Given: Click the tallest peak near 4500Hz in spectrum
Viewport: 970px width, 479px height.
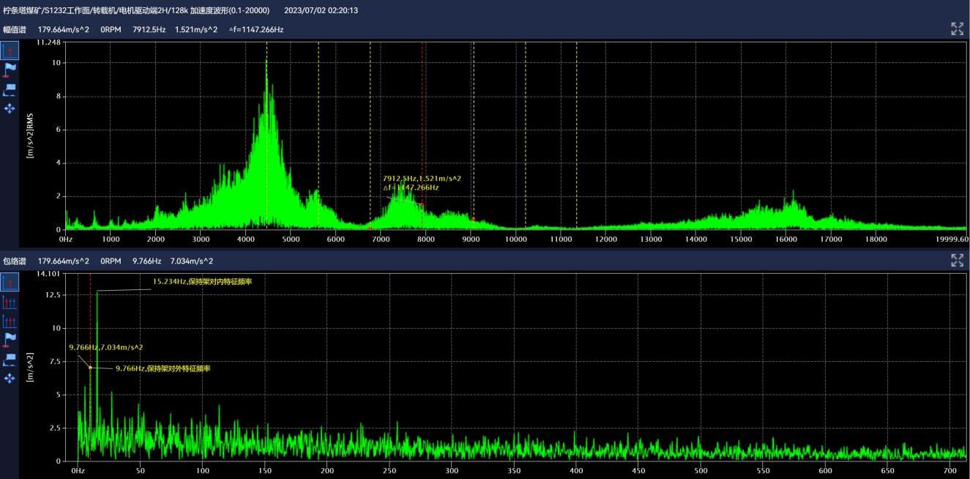Looking at the screenshot, I should 266,62.
